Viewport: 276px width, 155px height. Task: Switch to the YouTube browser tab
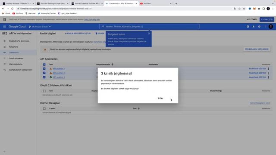155,3
